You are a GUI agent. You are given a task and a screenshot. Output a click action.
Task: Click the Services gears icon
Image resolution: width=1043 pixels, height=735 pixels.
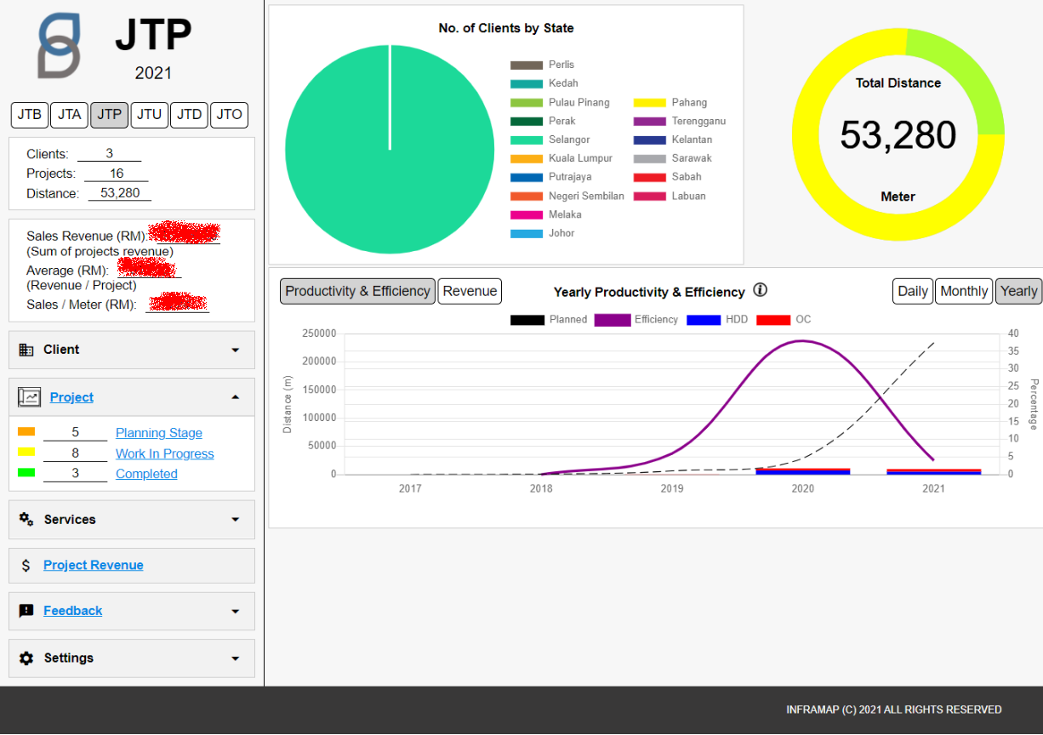pyautogui.click(x=26, y=519)
